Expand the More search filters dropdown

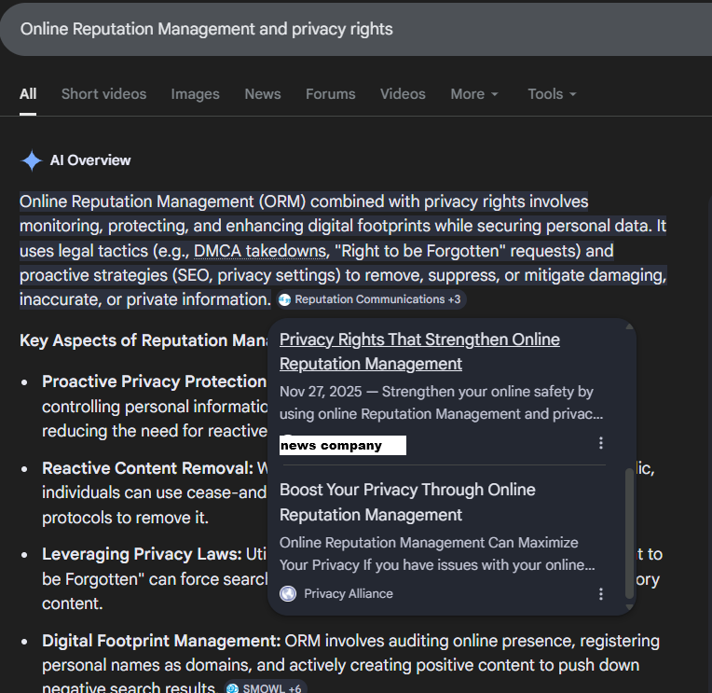click(474, 94)
